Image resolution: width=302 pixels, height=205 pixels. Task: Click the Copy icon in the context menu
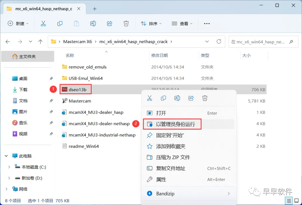[x=163, y=98]
